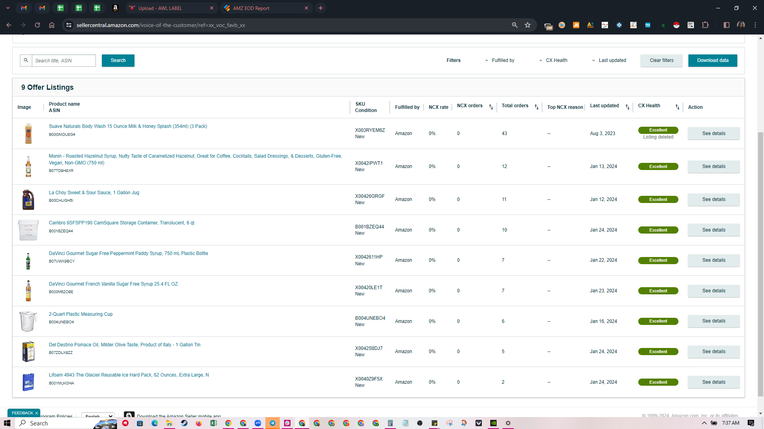Switch to the AMZ EOD Report tab
This screenshot has width=764, height=429.
pos(266,8)
